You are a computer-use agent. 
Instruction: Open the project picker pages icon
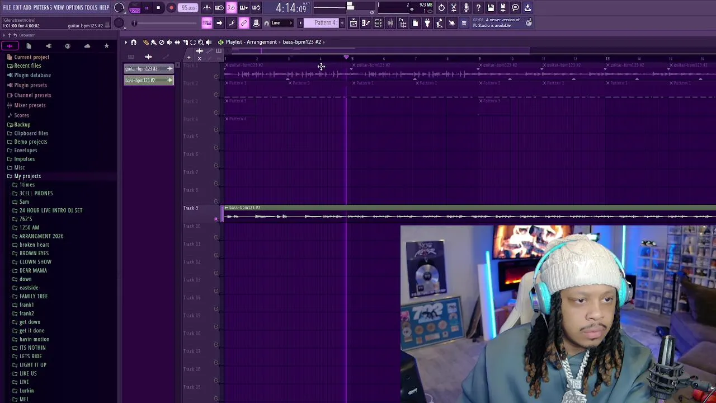coord(415,23)
